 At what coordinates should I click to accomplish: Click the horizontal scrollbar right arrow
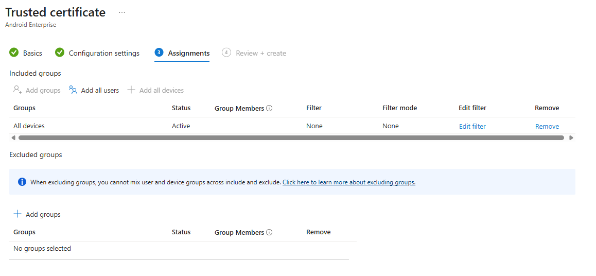571,138
